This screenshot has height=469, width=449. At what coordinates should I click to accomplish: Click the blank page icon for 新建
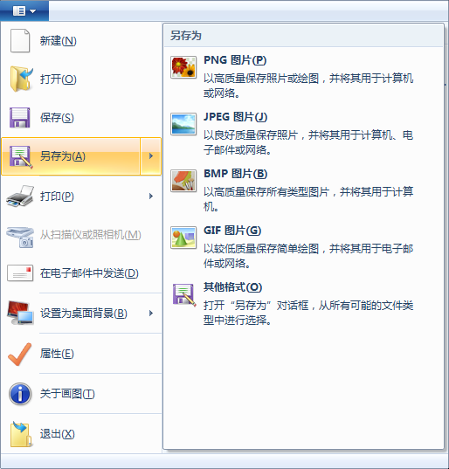click(20, 41)
